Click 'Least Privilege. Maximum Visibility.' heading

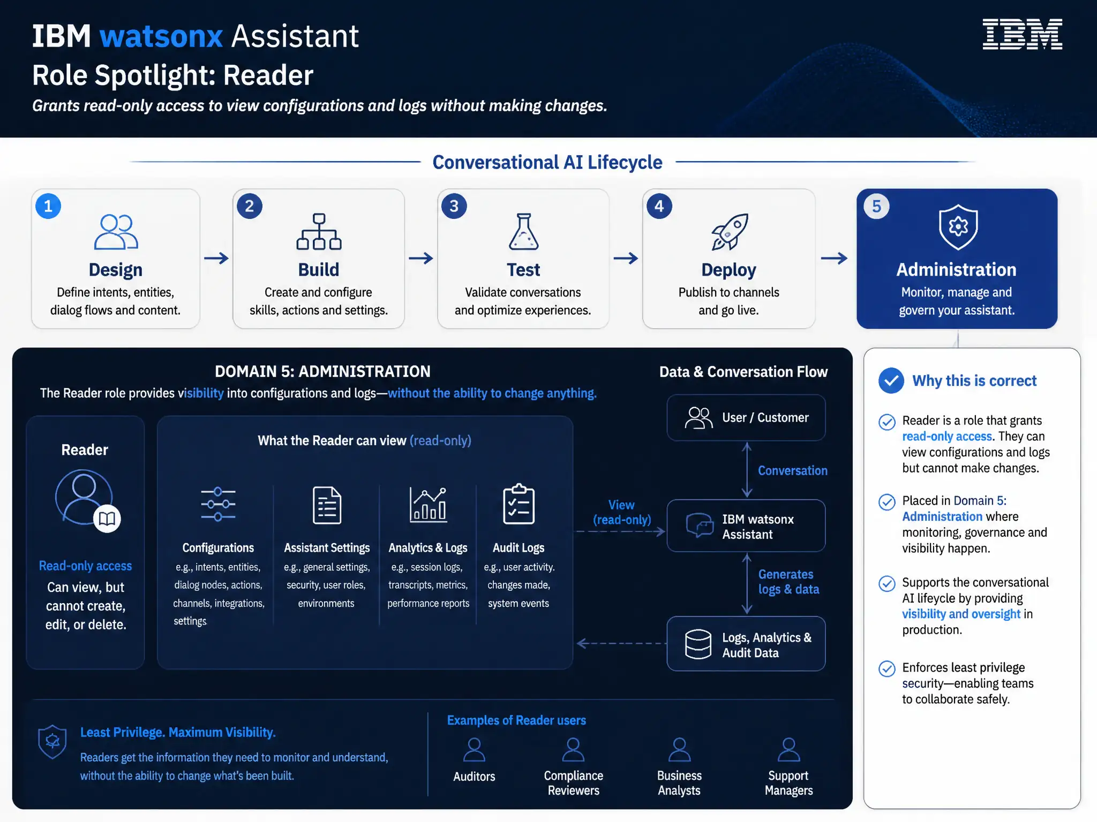coord(178,733)
